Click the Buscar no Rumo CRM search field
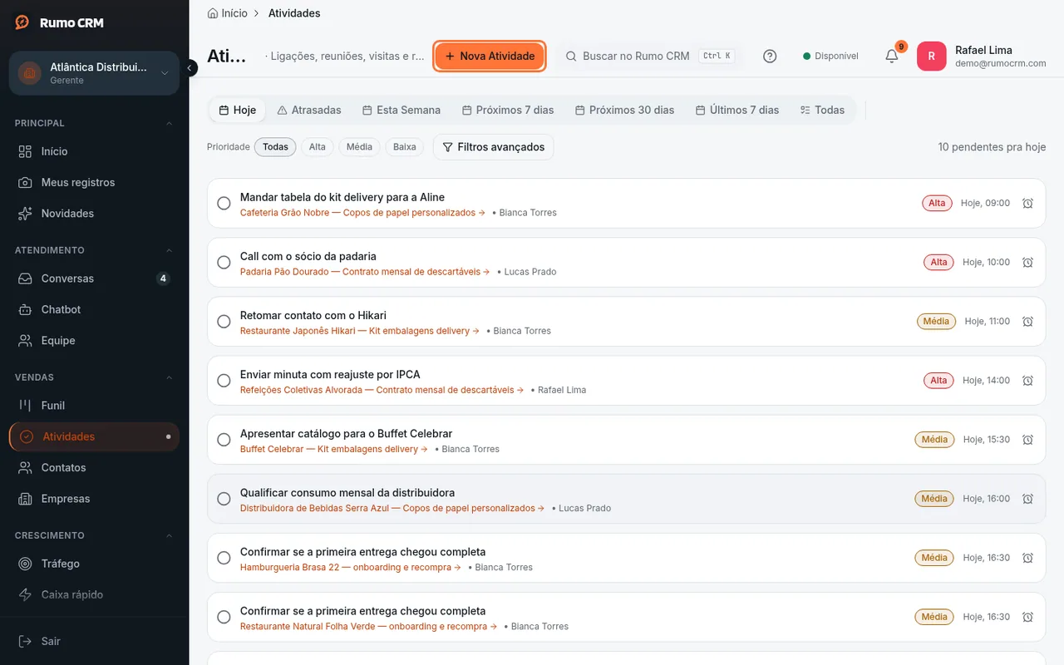This screenshot has height=665, width=1064. tap(649, 57)
